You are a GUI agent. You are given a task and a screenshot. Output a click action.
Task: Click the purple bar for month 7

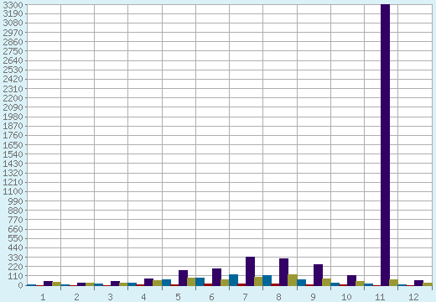click(250, 271)
